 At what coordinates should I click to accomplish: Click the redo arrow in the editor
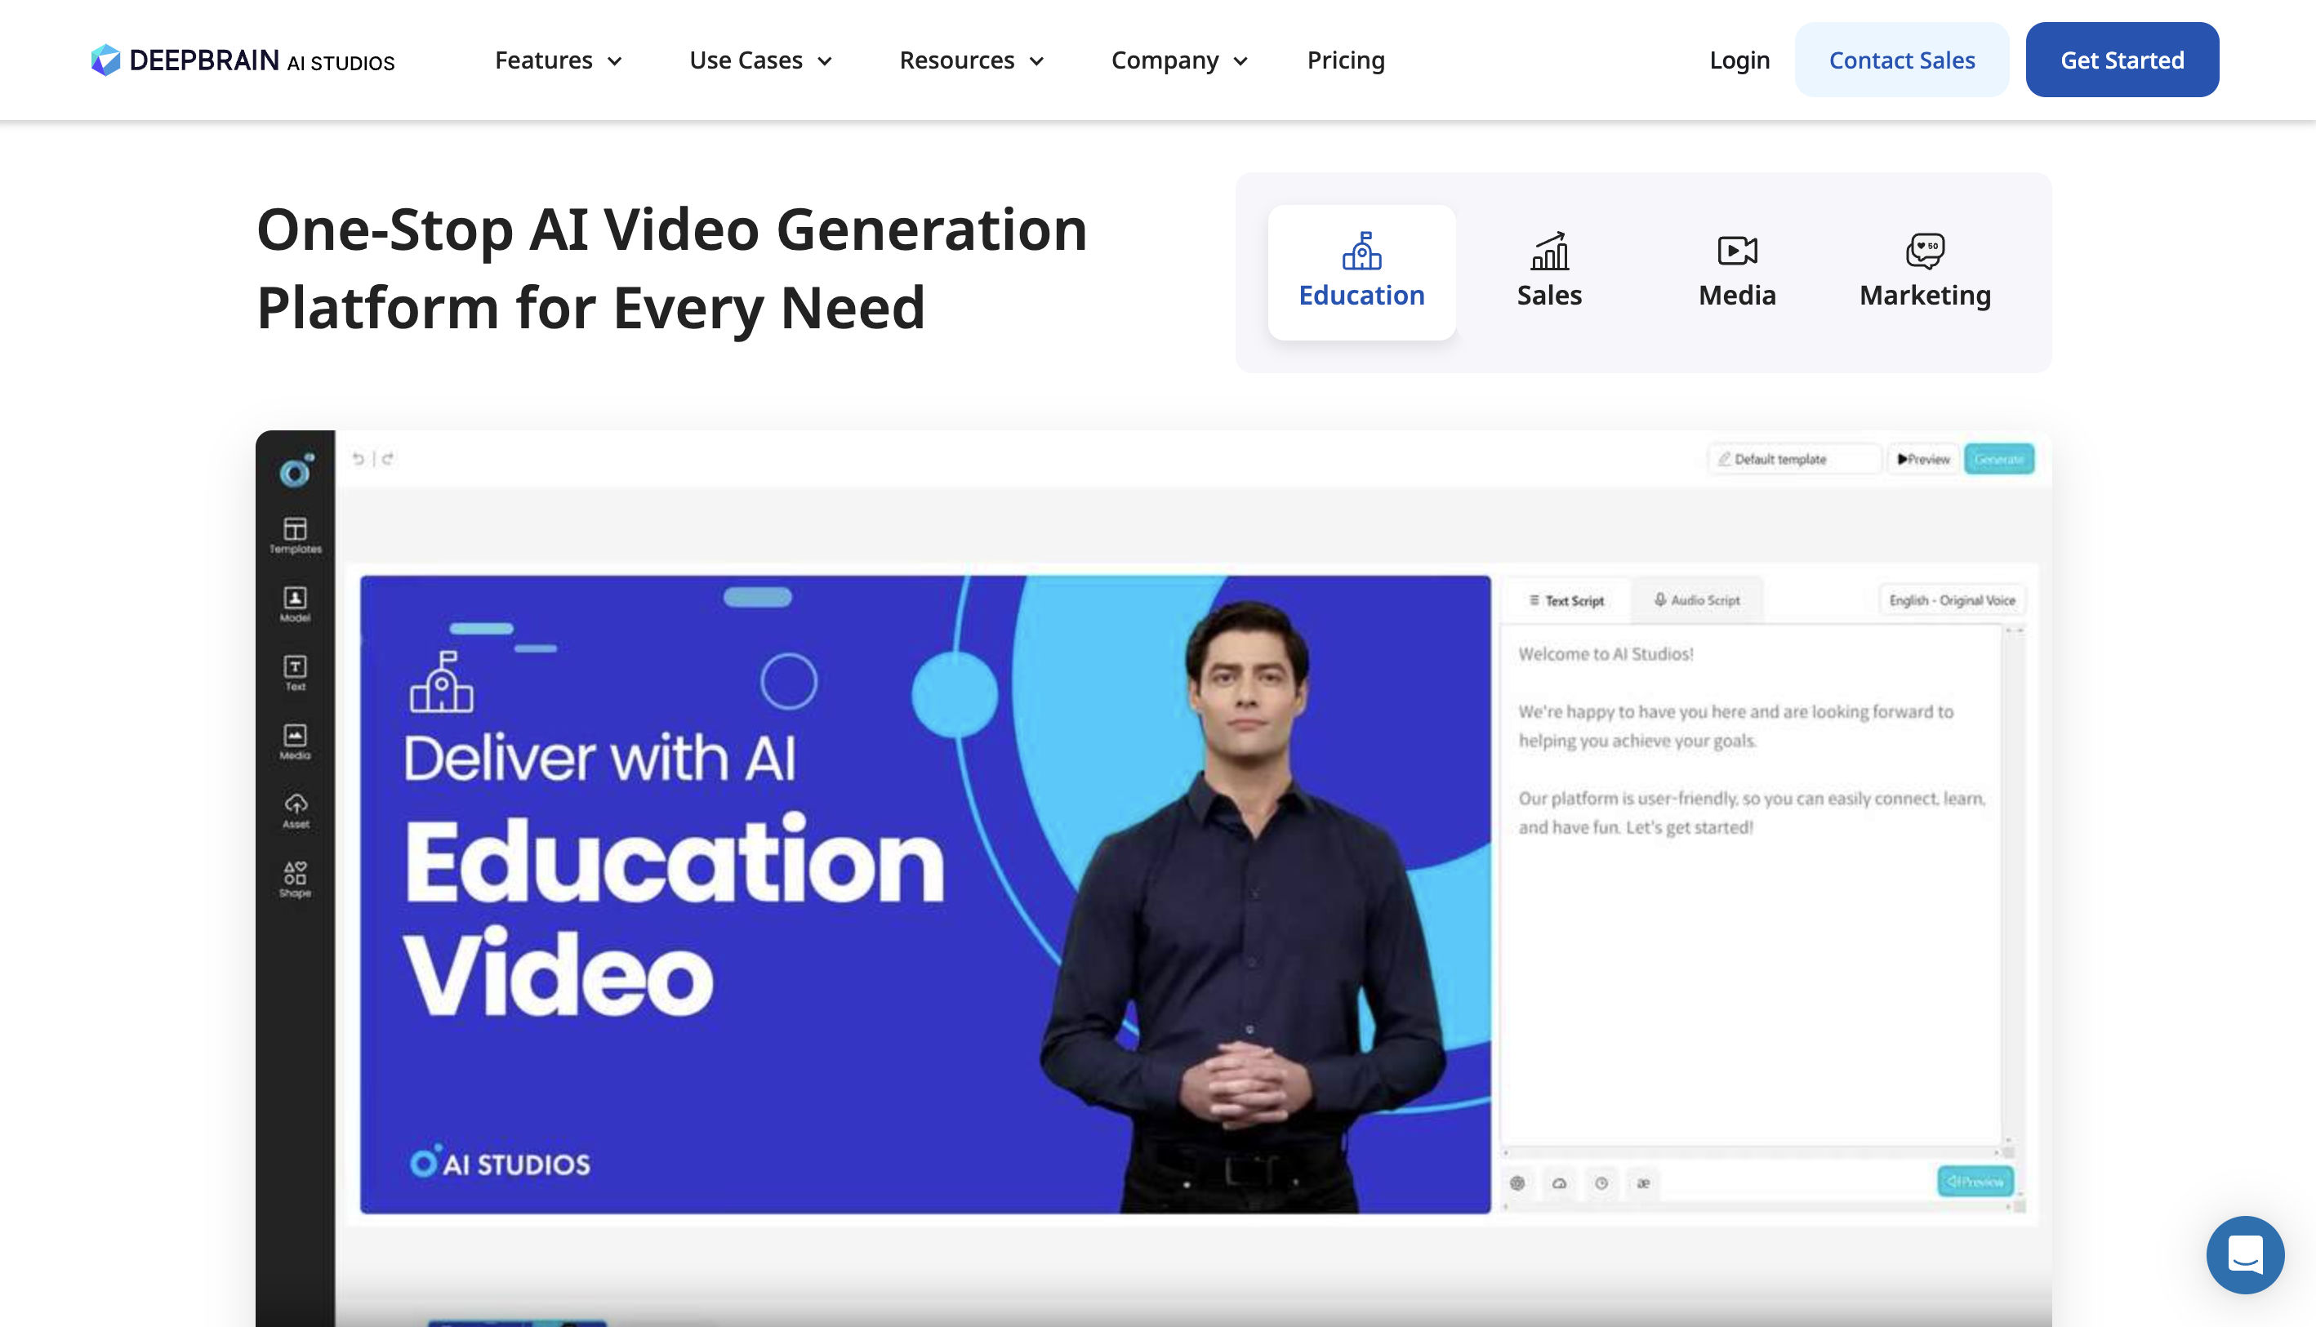[388, 458]
